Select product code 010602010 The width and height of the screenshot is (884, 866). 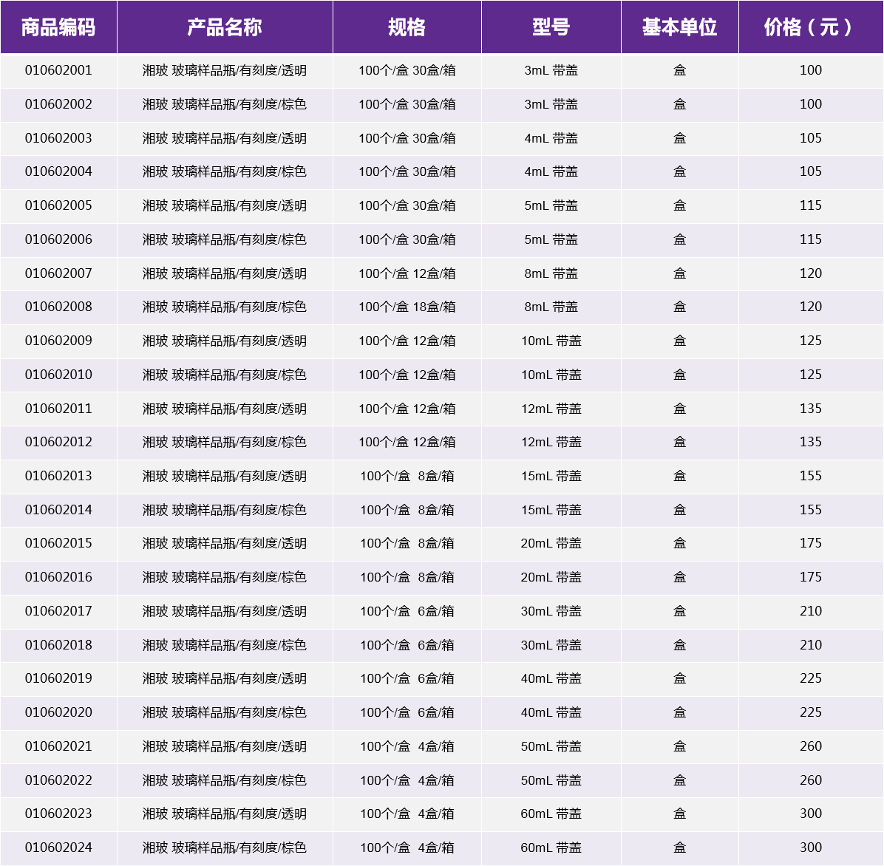coord(58,374)
